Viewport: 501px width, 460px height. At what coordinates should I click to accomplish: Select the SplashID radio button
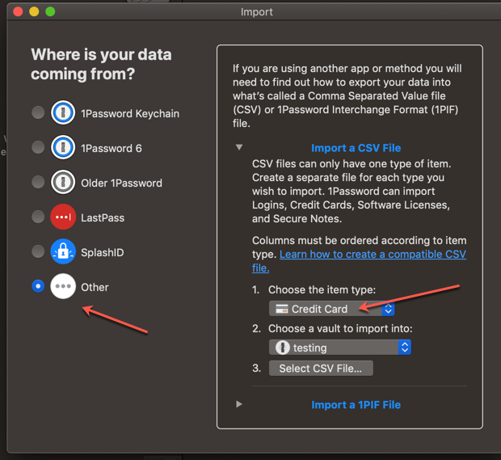(x=38, y=251)
